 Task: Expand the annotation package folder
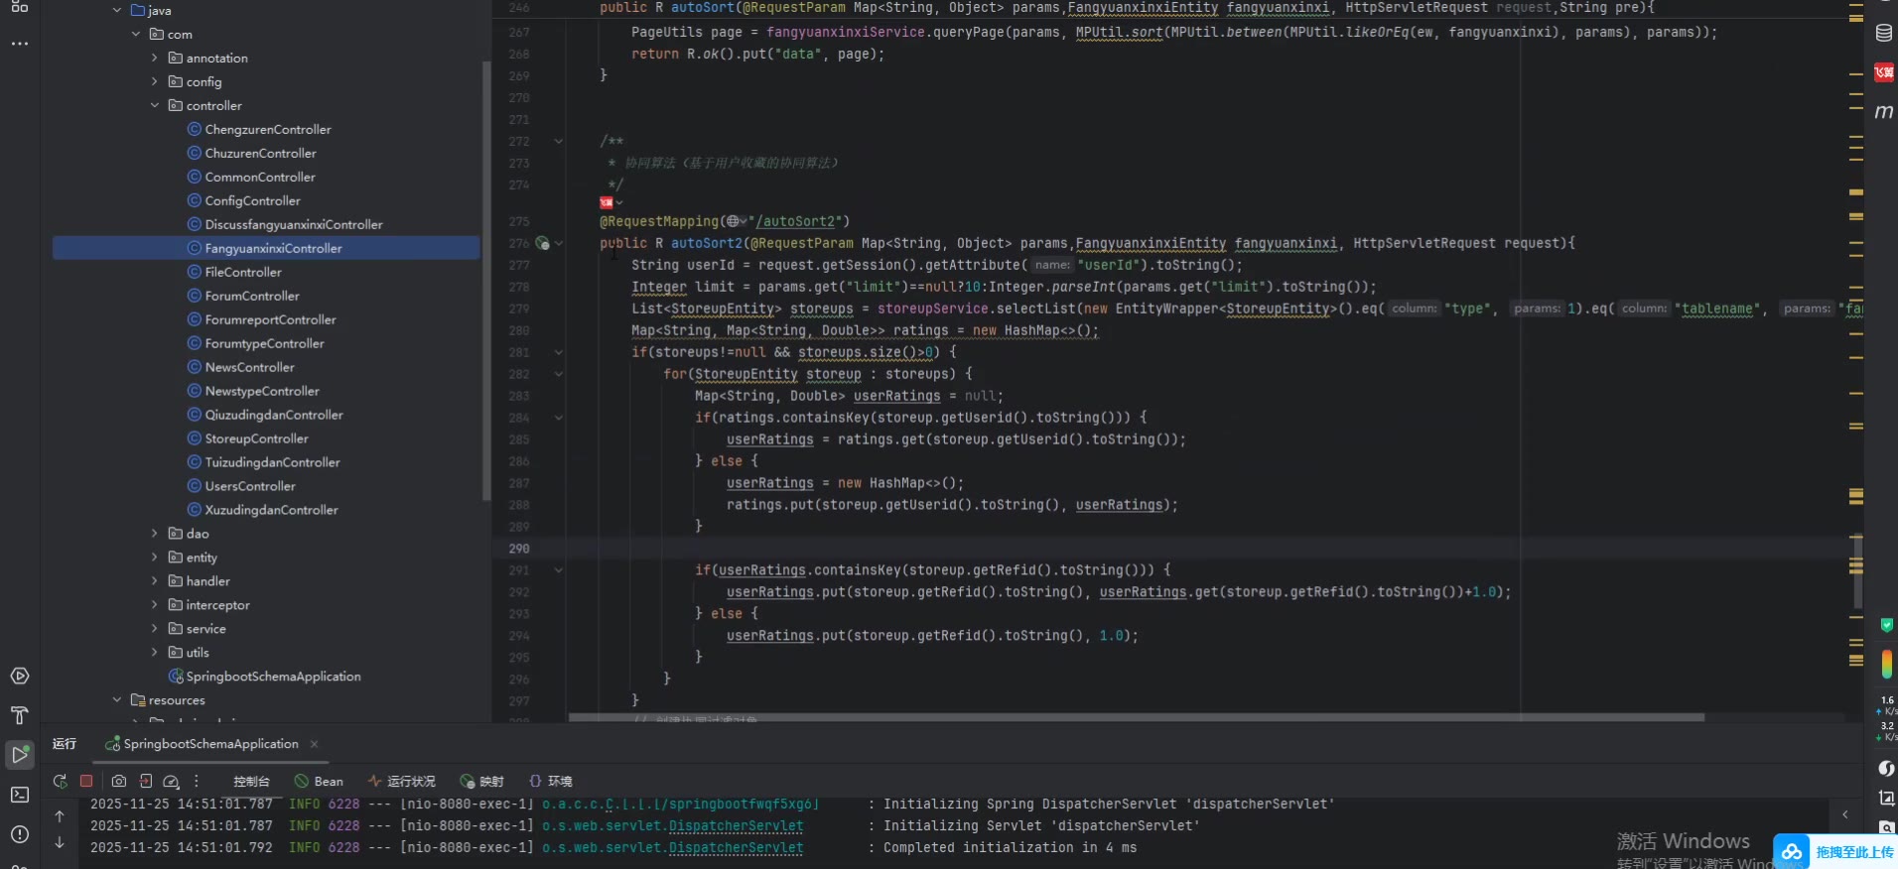coord(155,58)
